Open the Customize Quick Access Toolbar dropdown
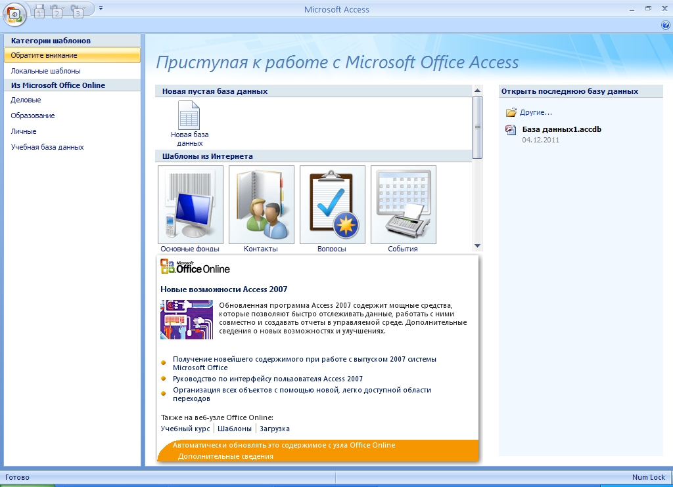Viewport: 673px width, 487px height. click(x=101, y=8)
